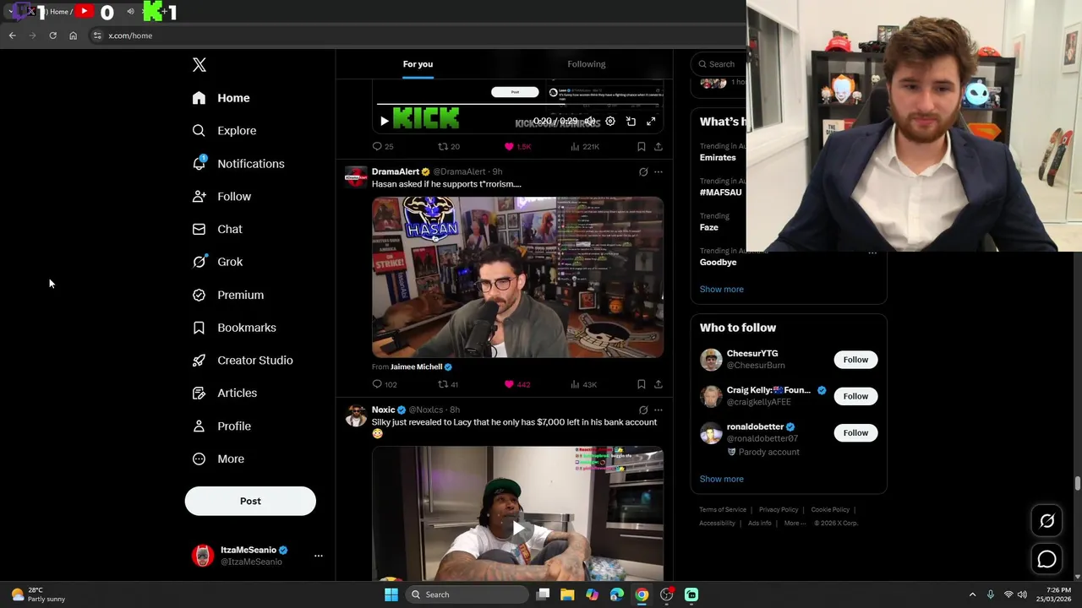Viewport: 1082px width, 608px height.
Task: Open settings gear on the Kick video
Action: point(610,122)
